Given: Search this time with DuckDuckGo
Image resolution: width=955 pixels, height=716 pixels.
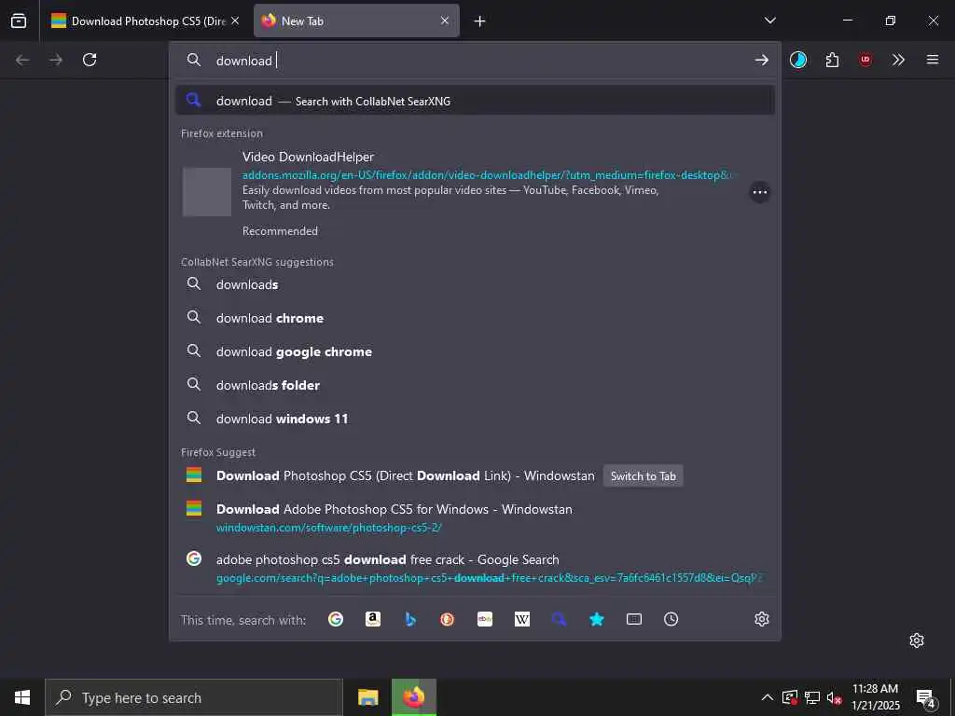Looking at the screenshot, I should click(448, 619).
